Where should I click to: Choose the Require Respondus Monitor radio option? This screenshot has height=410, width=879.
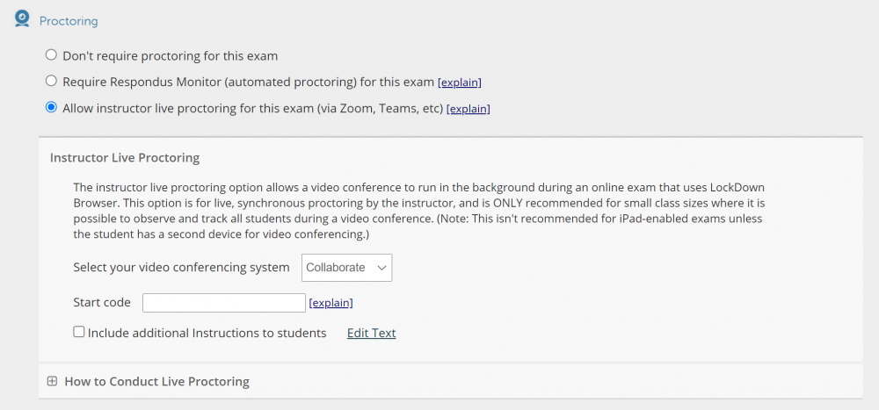pyautogui.click(x=51, y=82)
